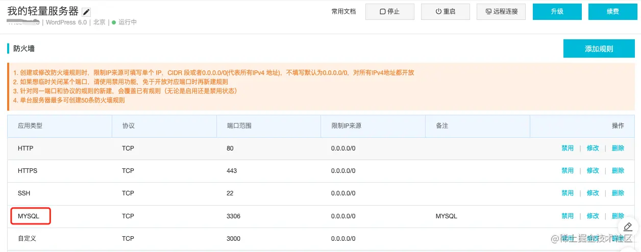Screen dimensions: 641x252
Task: Select the HTTP application type cell
Action: pyautogui.click(x=26, y=148)
